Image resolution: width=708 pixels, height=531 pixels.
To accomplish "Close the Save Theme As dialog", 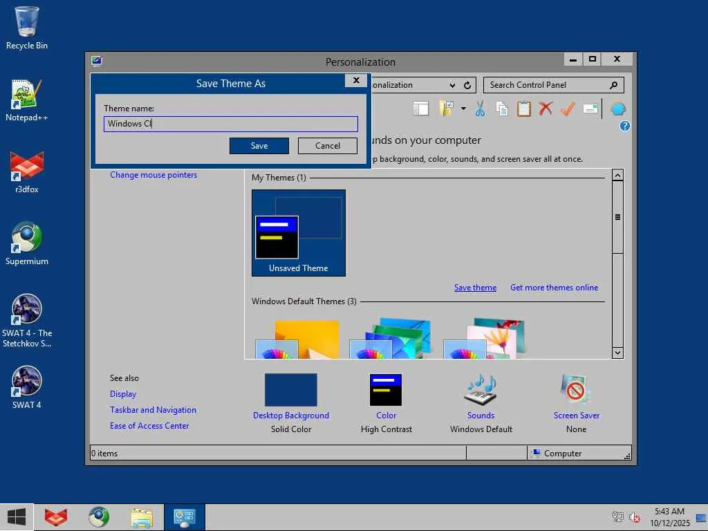I will point(356,80).
